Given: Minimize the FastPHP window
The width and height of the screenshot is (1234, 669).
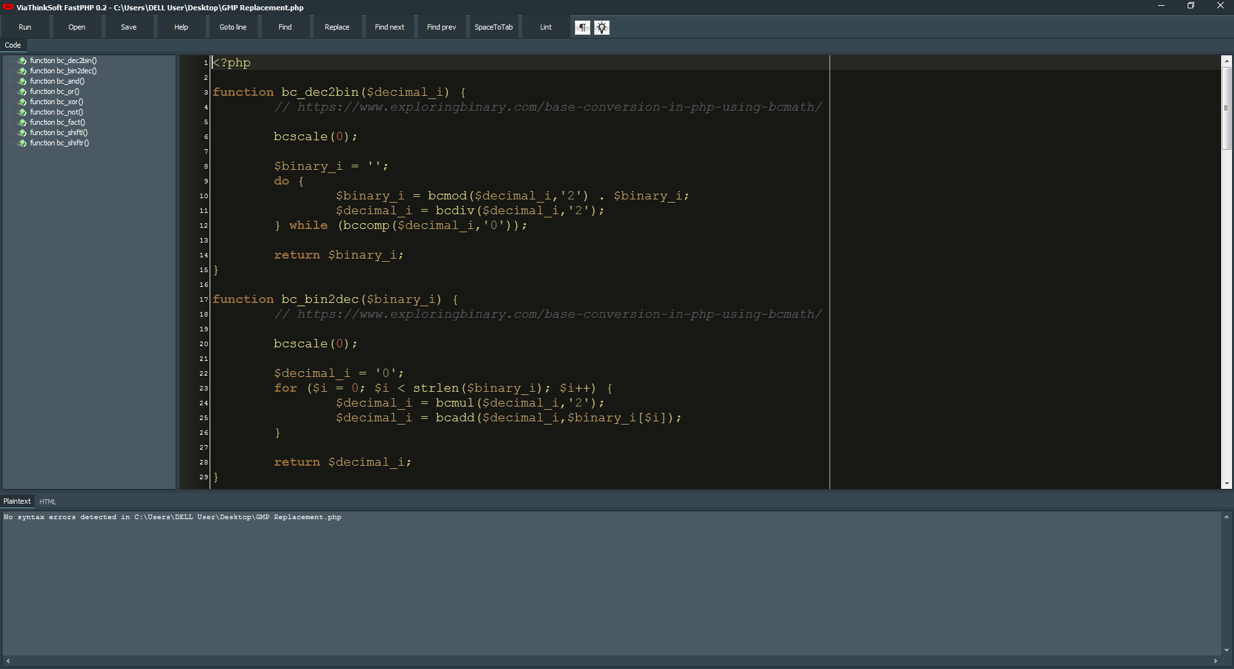Looking at the screenshot, I should (1161, 6).
